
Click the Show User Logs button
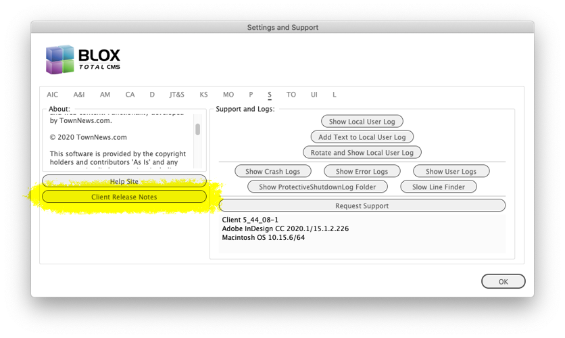coord(451,171)
